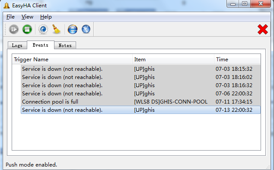Switch to the Notes tab

tap(65, 46)
